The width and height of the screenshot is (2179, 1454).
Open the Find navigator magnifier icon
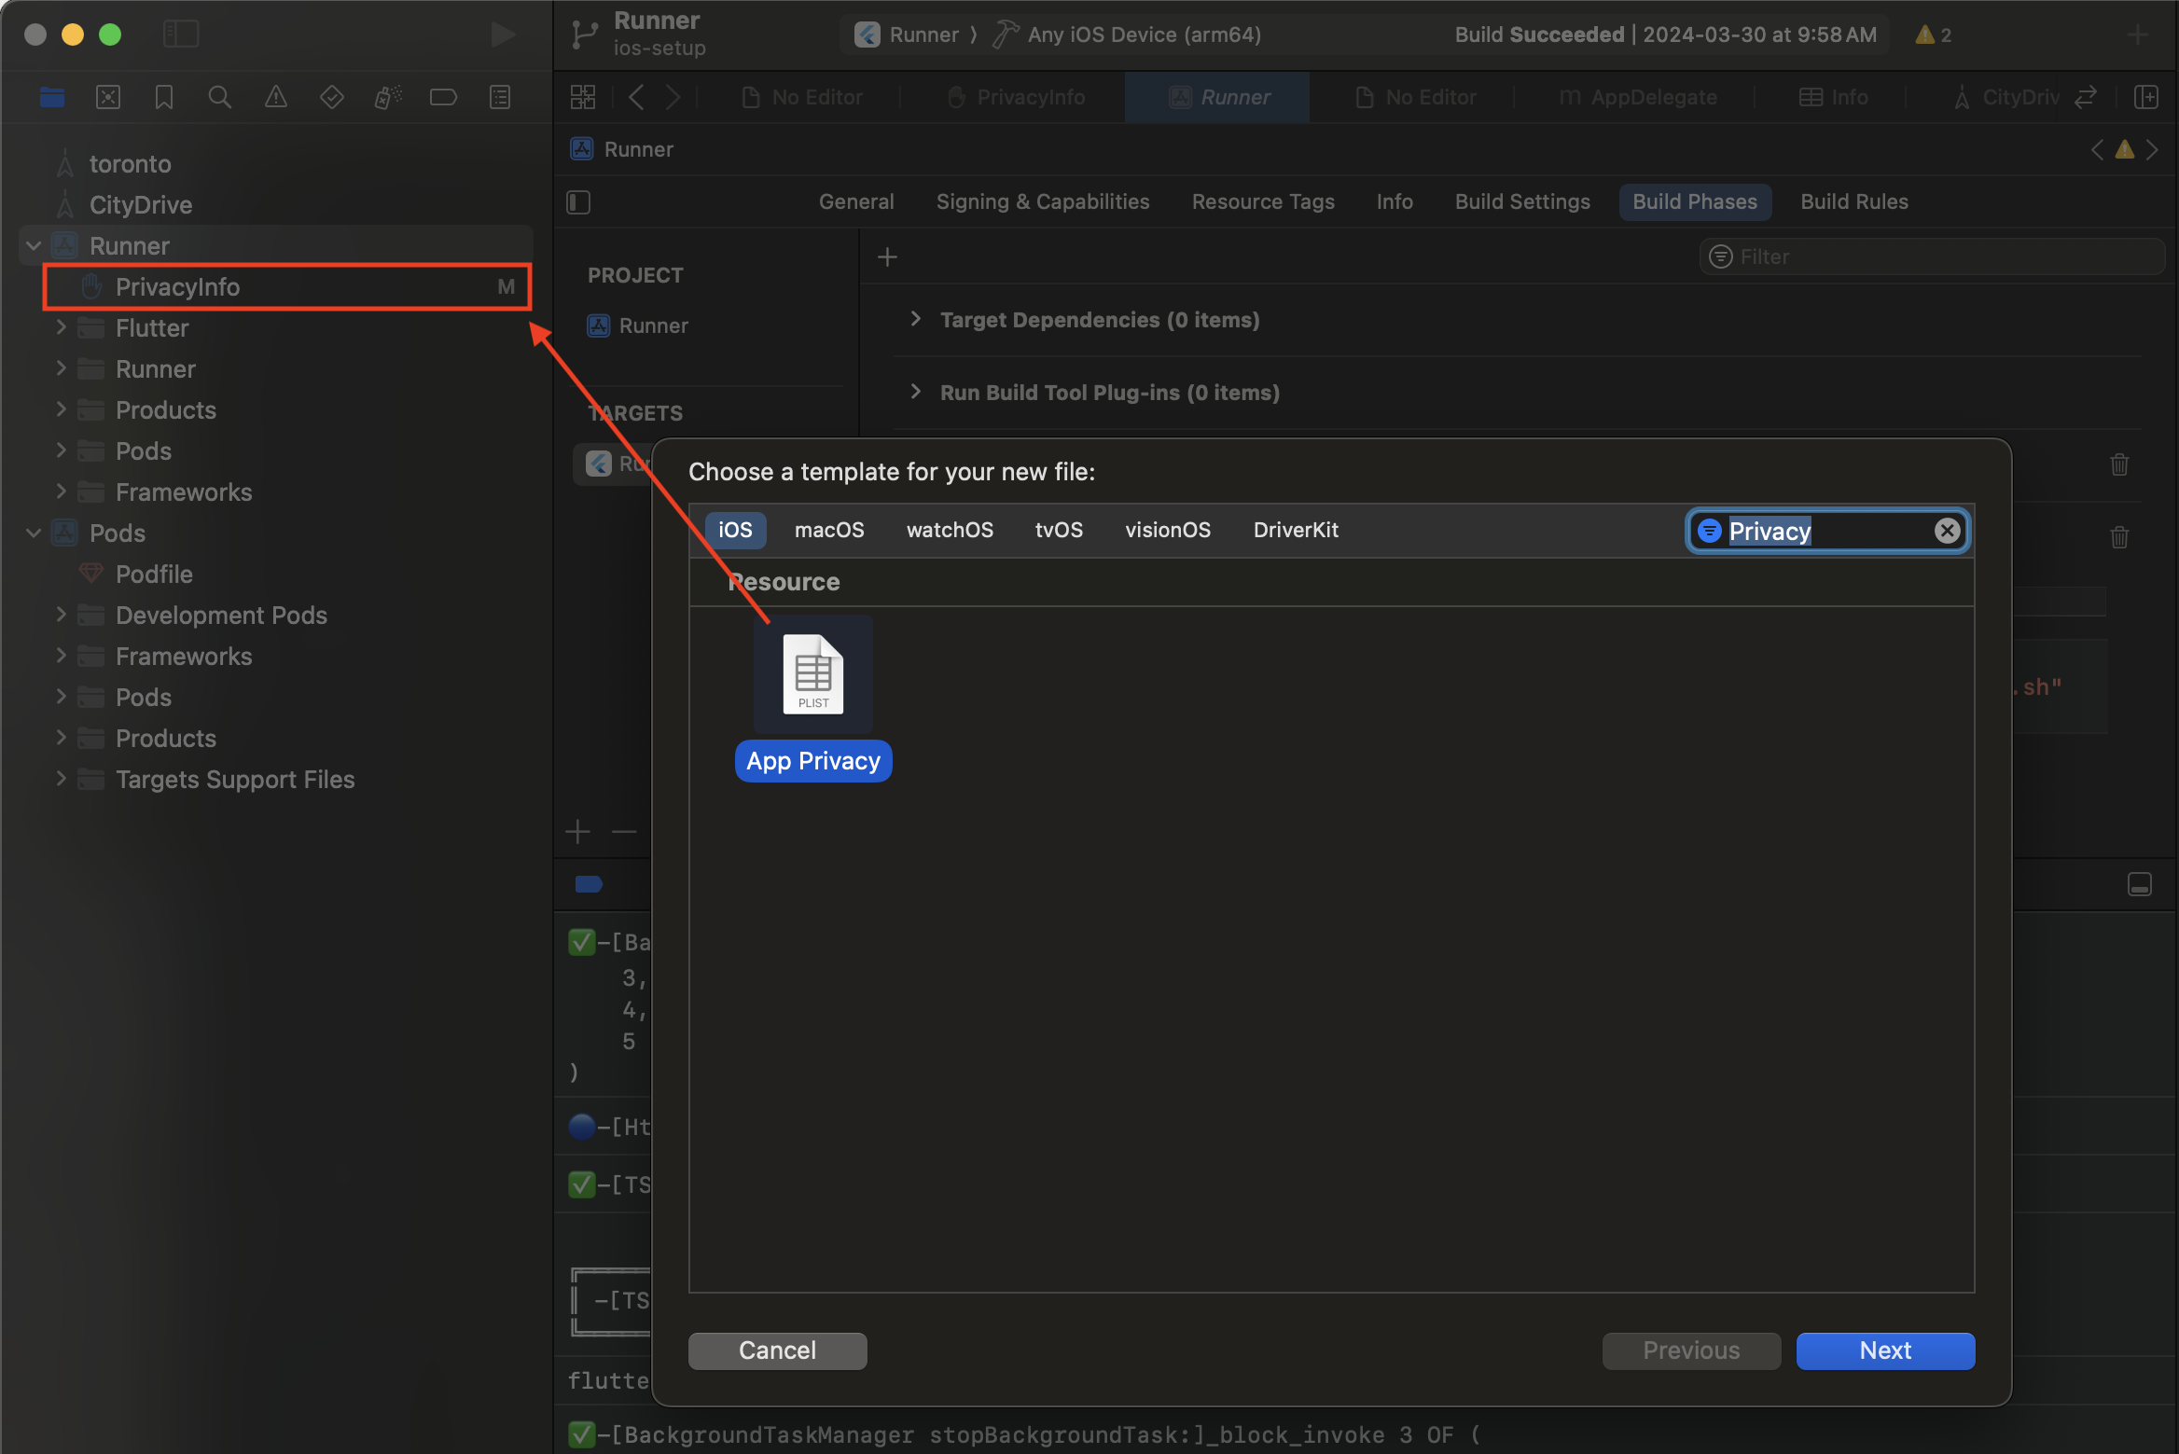click(x=220, y=97)
